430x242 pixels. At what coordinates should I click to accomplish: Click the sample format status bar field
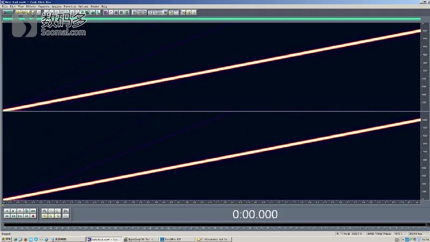click(379, 234)
